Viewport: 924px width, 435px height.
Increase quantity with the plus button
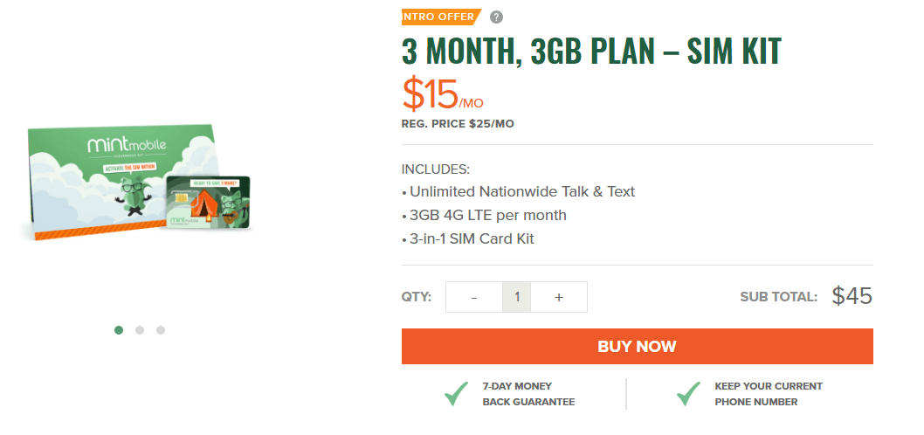pyautogui.click(x=559, y=297)
